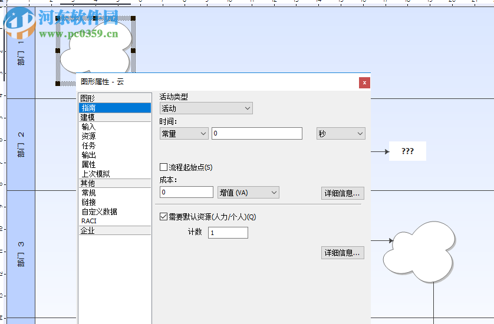This screenshot has width=494, height=324.
Task: Select the cloud shape in 部门 3
Action: [419, 252]
